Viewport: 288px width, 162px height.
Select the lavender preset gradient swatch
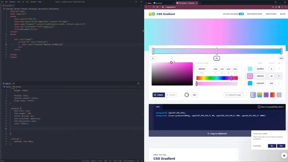point(279,95)
